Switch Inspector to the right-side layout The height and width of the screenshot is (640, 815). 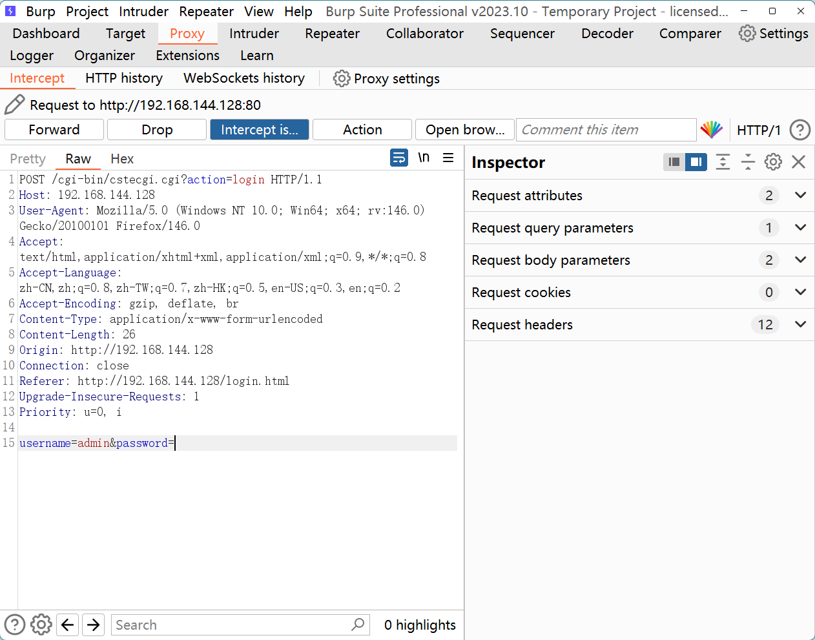click(696, 162)
